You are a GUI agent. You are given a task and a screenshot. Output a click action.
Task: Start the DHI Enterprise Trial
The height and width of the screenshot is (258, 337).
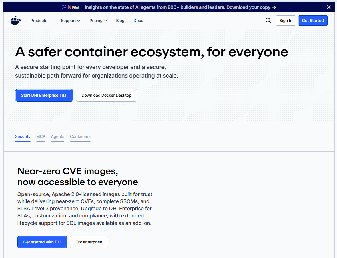[x=44, y=95]
